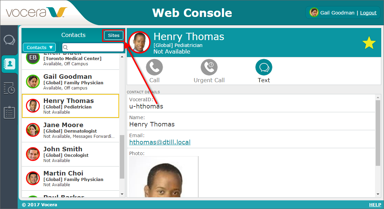
Task: Click the Sites button
Action: (x=114, y=35)
